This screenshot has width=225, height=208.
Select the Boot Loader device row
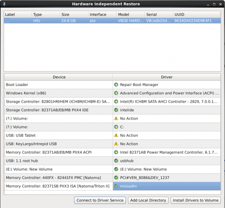(x=58, y=85)
